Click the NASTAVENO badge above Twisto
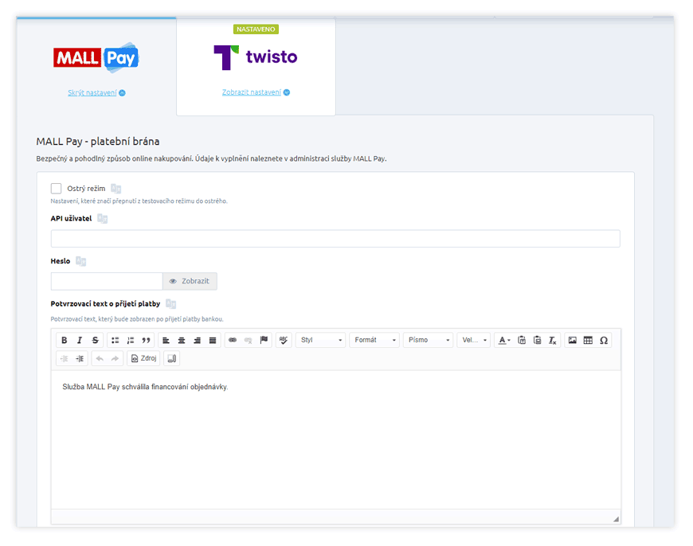This screenshot has width=693, height=546. pyautogui.click(x=256, y=29)
